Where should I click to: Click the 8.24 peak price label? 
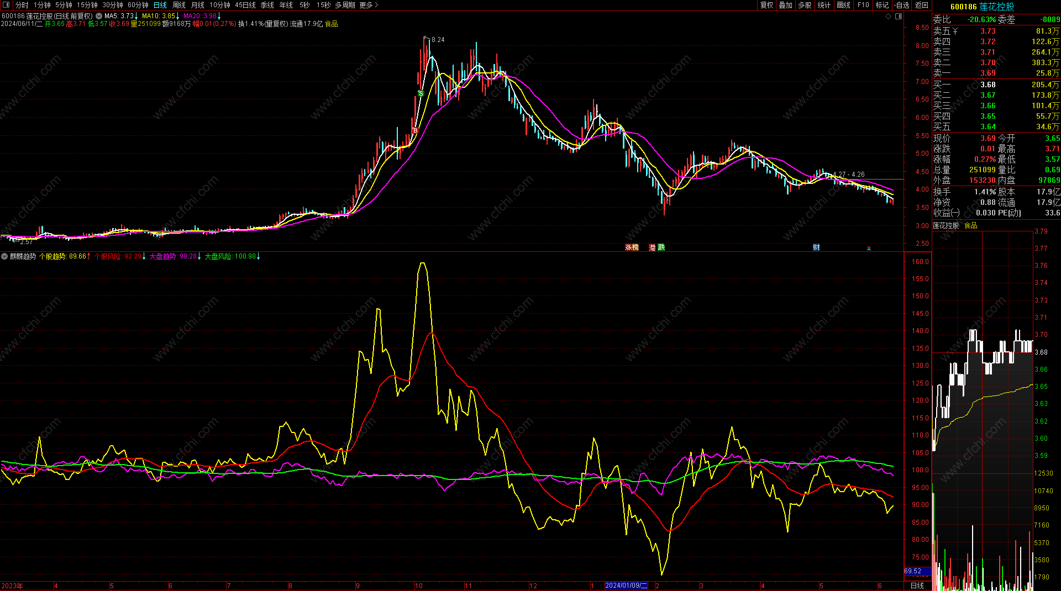point(438,40)
